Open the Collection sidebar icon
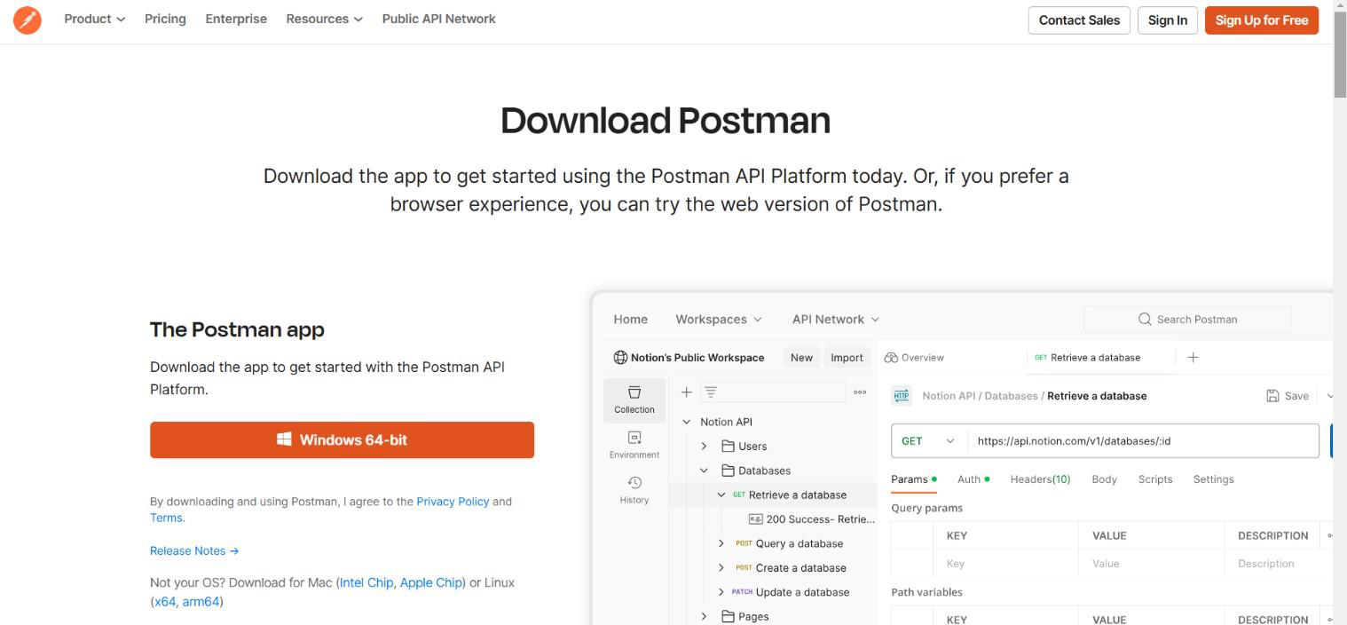The image size is (1347, 625). 634,400
